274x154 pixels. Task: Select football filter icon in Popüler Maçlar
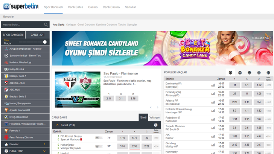tap(230, 73)
